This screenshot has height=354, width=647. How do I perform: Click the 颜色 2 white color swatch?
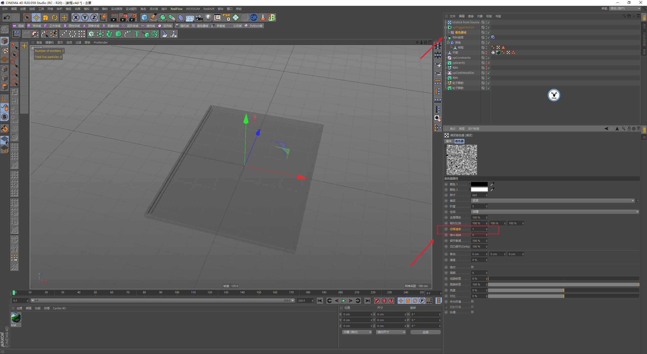479,189
